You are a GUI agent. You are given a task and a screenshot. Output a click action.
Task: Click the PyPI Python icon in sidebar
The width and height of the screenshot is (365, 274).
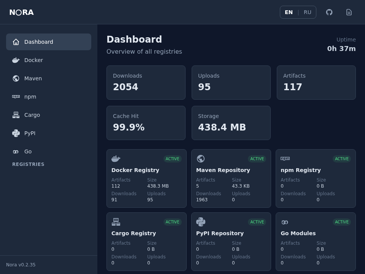pyautogui.click(x=16, y=133)
